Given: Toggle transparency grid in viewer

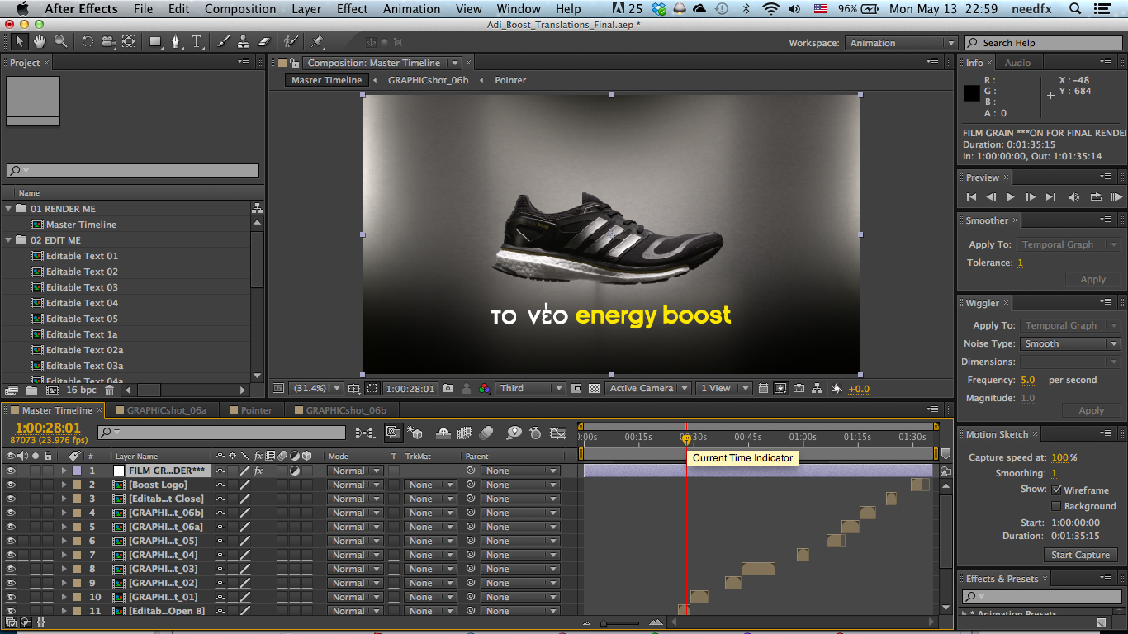Looking at the screenshot, I should 593,388.
